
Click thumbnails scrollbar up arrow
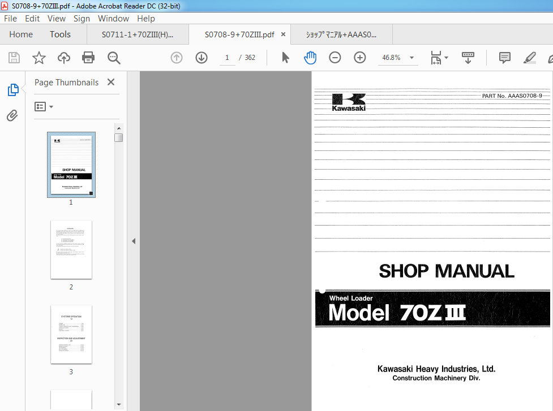(x=119, y=128)
